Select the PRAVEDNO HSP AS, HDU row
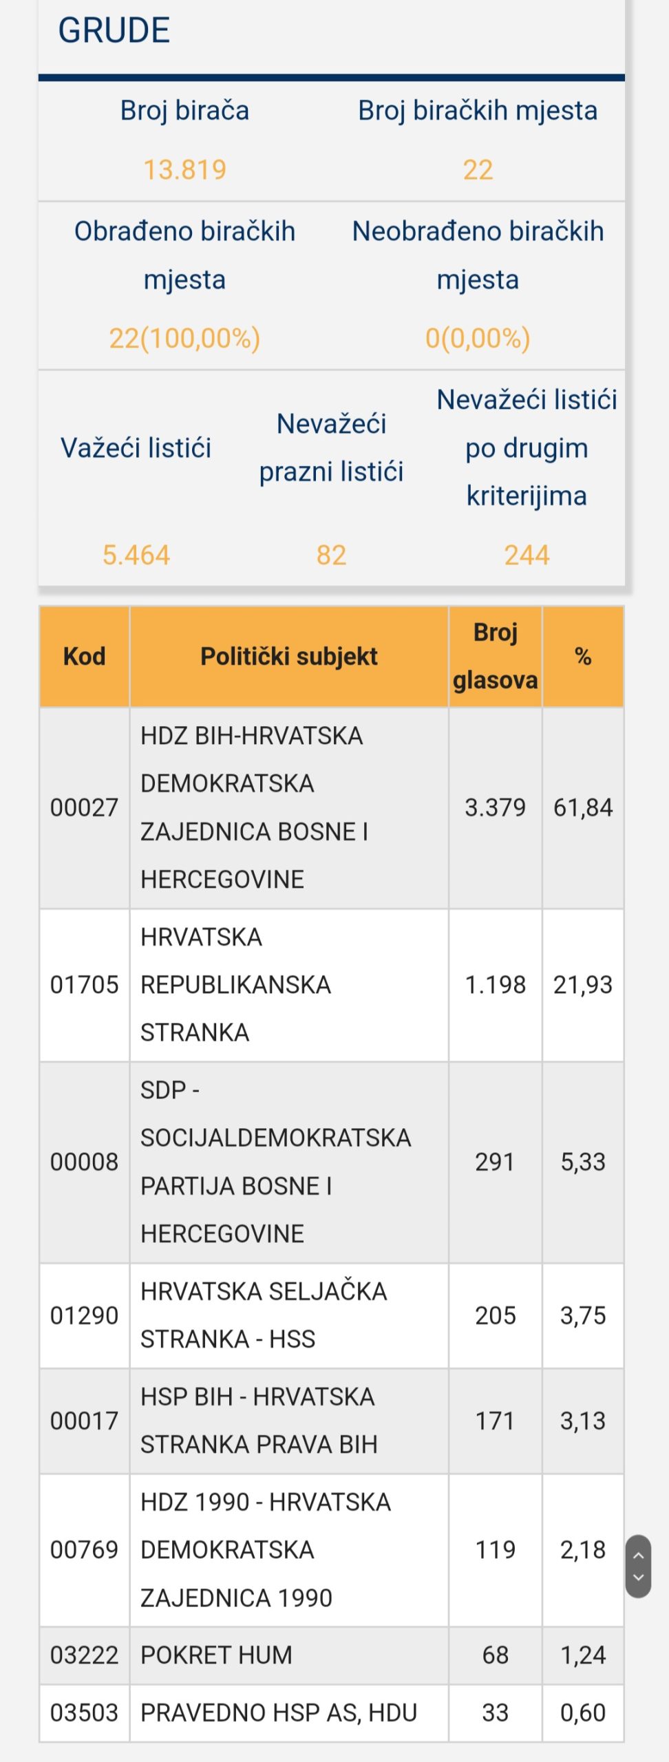 pyautogui.click(x=332, y=1713)
